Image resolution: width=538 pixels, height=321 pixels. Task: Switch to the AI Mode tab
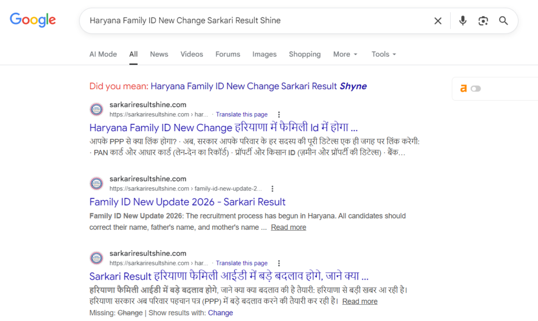103,54
